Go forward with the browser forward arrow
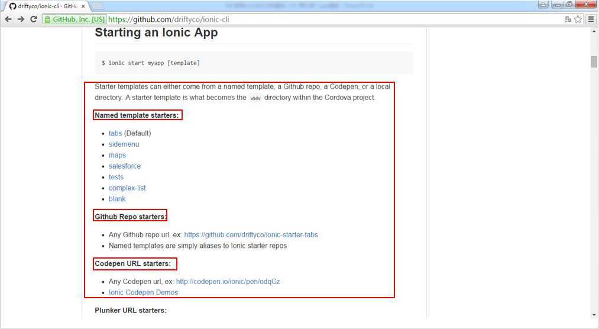This screenshot has height=329, width=599. click(x=21, y=19)
